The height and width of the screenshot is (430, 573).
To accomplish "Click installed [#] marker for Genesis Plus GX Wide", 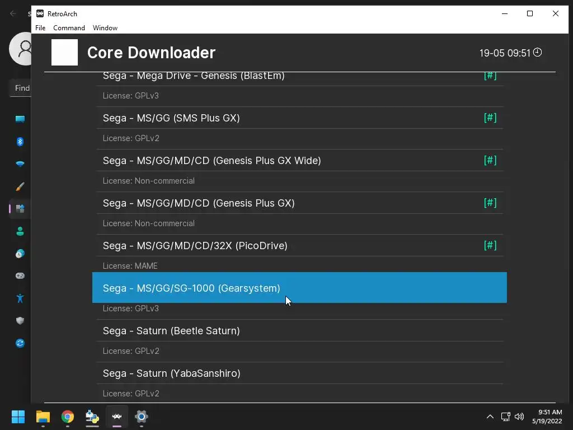I will (x=490, y=160).
